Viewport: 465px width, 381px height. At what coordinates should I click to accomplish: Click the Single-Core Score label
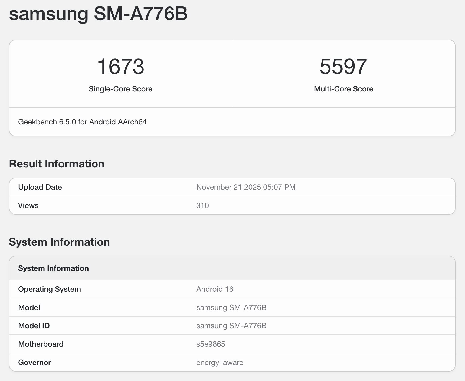[120, 89]
